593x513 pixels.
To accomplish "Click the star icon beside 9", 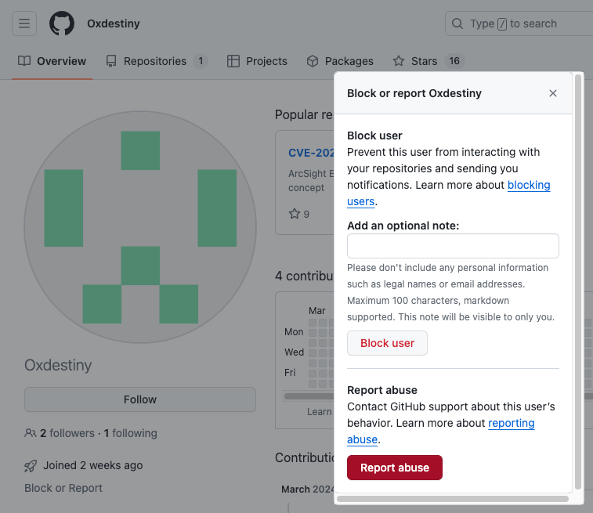I will (x=295, y=214).
